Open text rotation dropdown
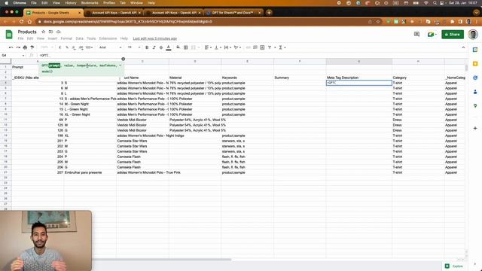 click(x=237, y=47)
